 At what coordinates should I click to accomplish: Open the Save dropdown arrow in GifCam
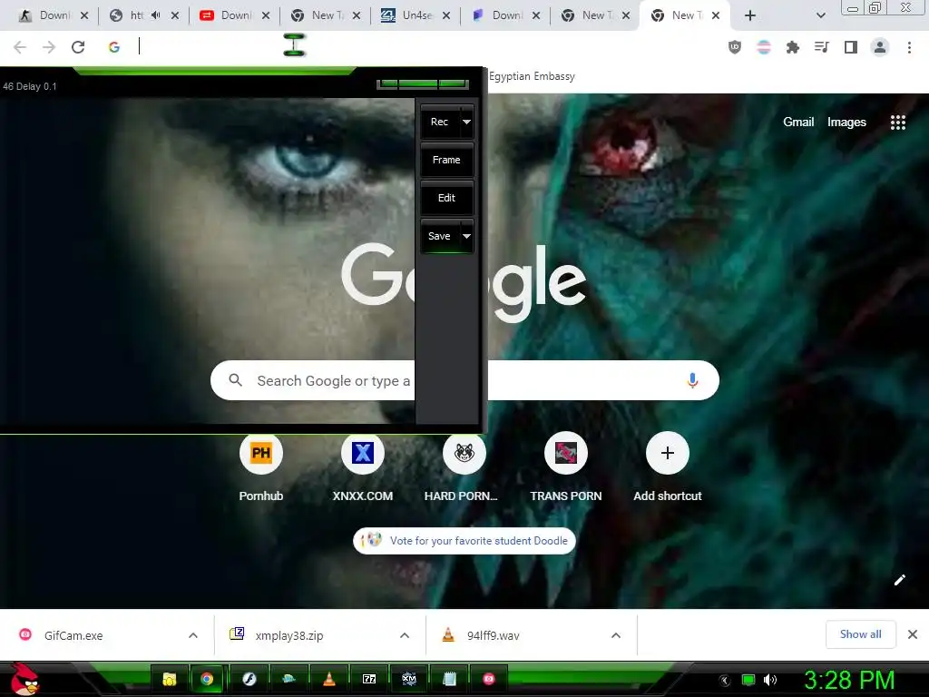[467, 236]
